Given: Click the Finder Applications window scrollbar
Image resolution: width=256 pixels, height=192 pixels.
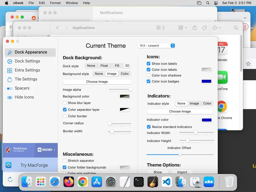Looking at the screenshot, I should [241, 53].
